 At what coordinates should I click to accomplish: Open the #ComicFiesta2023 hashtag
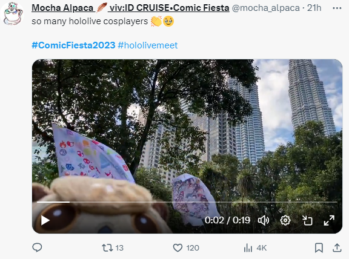(73, 45)
